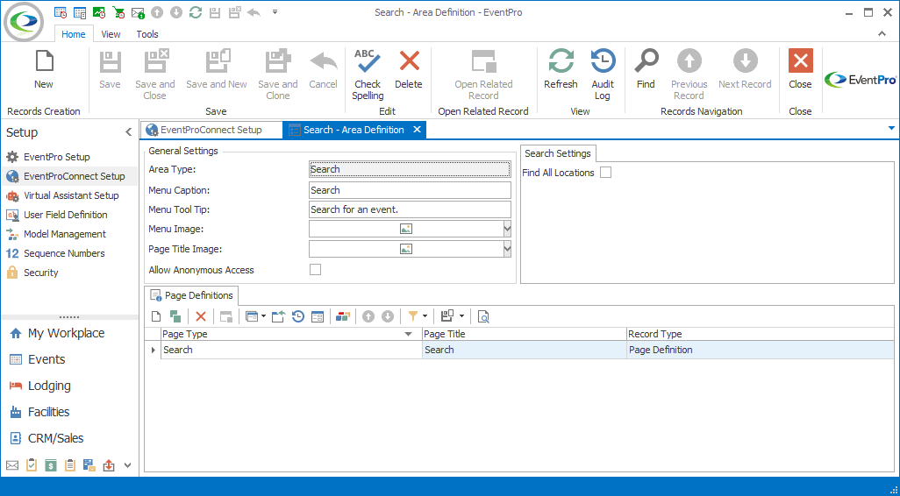Add new page definition with blank page icon
Image resolution: width=900 pixels, height=496 pixels.
pyautogui.click(x=156, y=316)
